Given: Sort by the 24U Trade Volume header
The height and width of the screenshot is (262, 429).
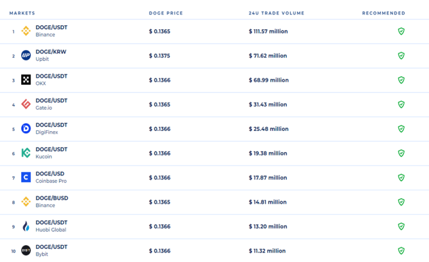Looking at the screenshot, I should coord(277,13).
